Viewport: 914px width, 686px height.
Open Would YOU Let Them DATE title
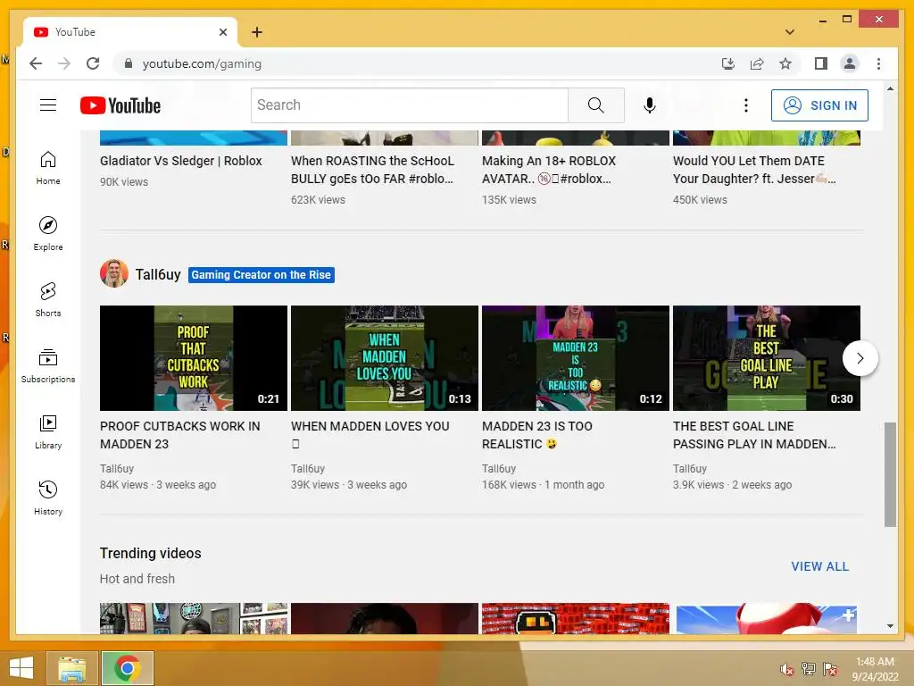click(754, 170)
